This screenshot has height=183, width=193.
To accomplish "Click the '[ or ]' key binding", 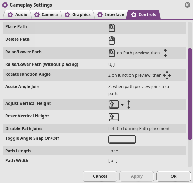I will (113, 161).
